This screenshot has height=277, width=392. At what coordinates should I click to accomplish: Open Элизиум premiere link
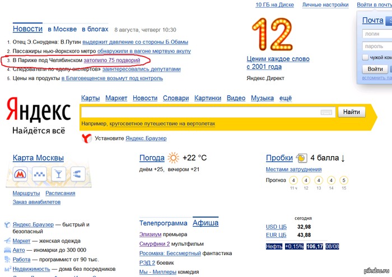[150, 234]
